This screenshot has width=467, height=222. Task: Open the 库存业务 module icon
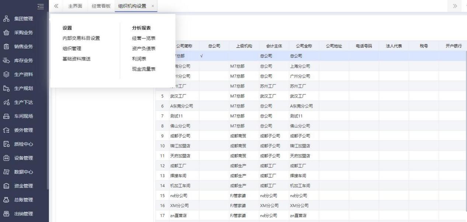point(6,61)
